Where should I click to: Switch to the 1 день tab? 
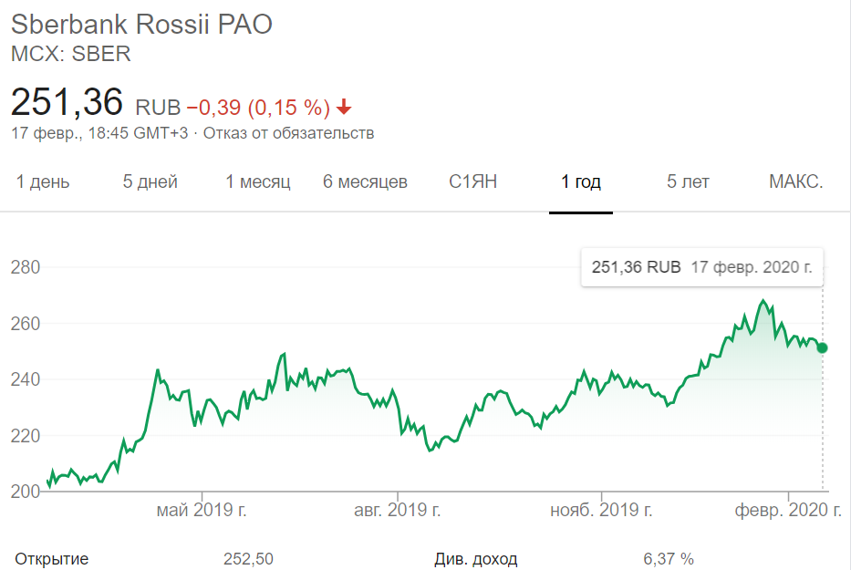(x=43, y=181)
